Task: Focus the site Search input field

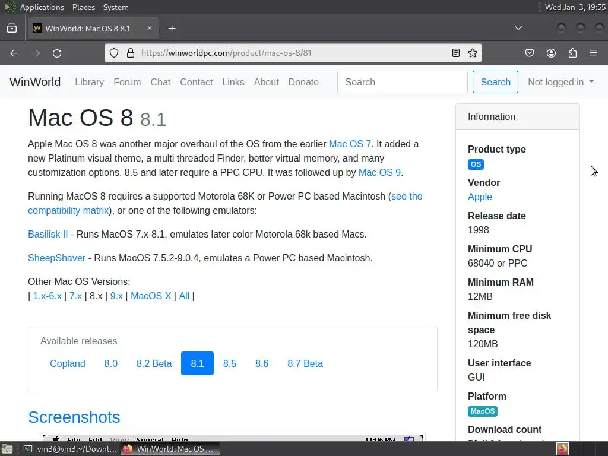Action: pyautogui.click(x=403, y=82)
